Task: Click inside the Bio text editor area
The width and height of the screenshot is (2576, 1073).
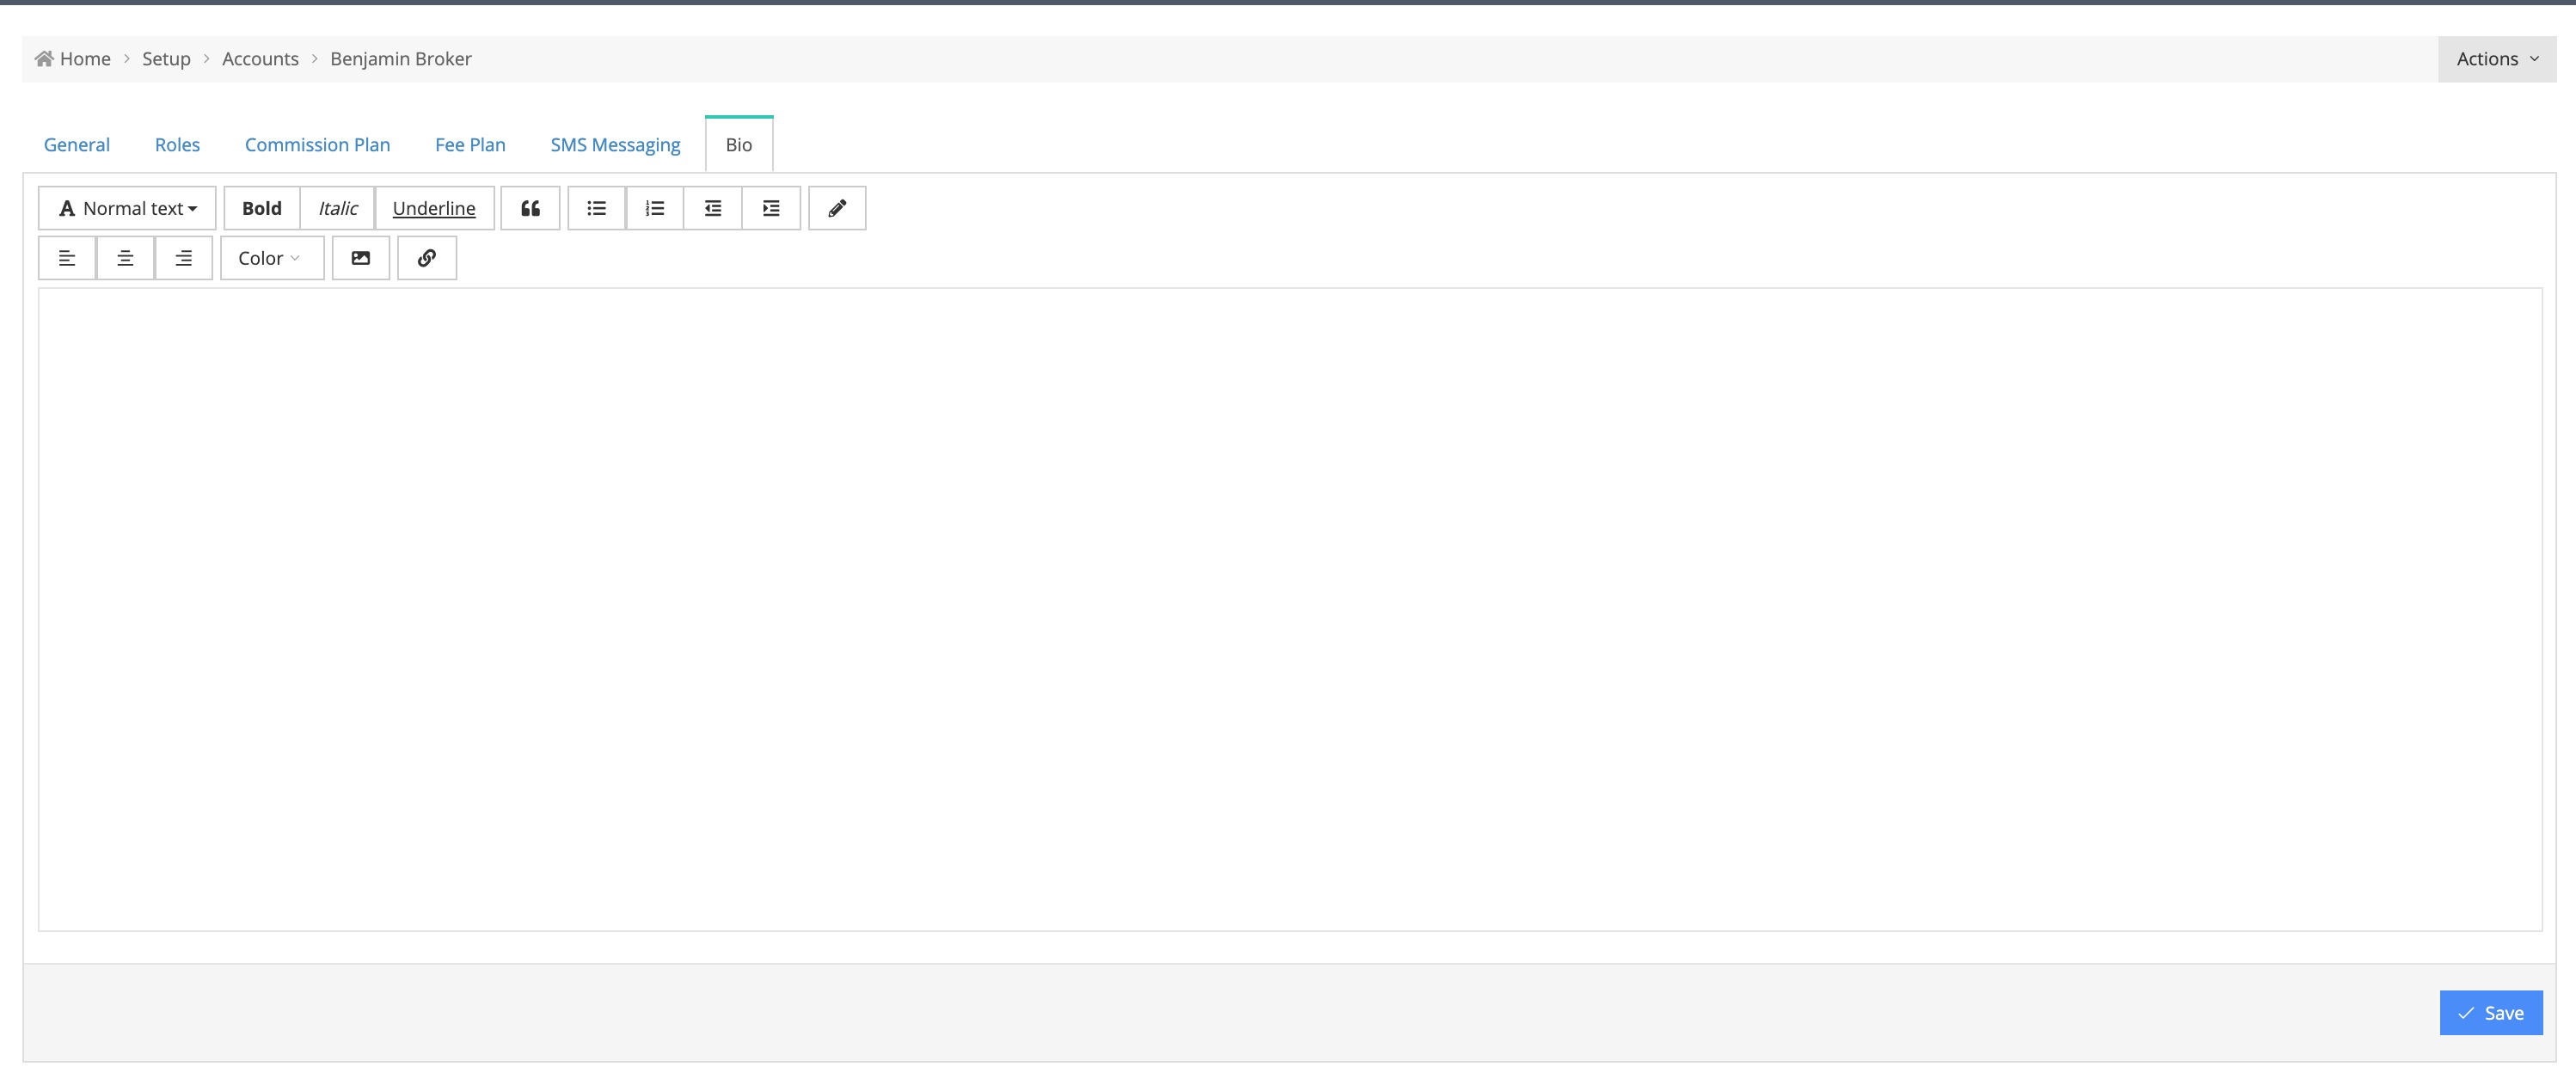Action: tap(1290, 610)
